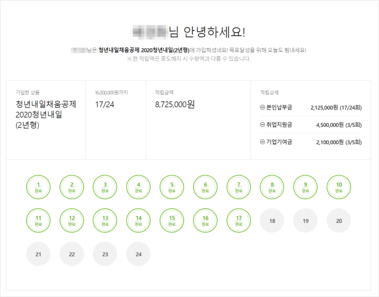Click the 취업지원금 label
The width and height of the screenshot is (379, 297).
(279, 125)
